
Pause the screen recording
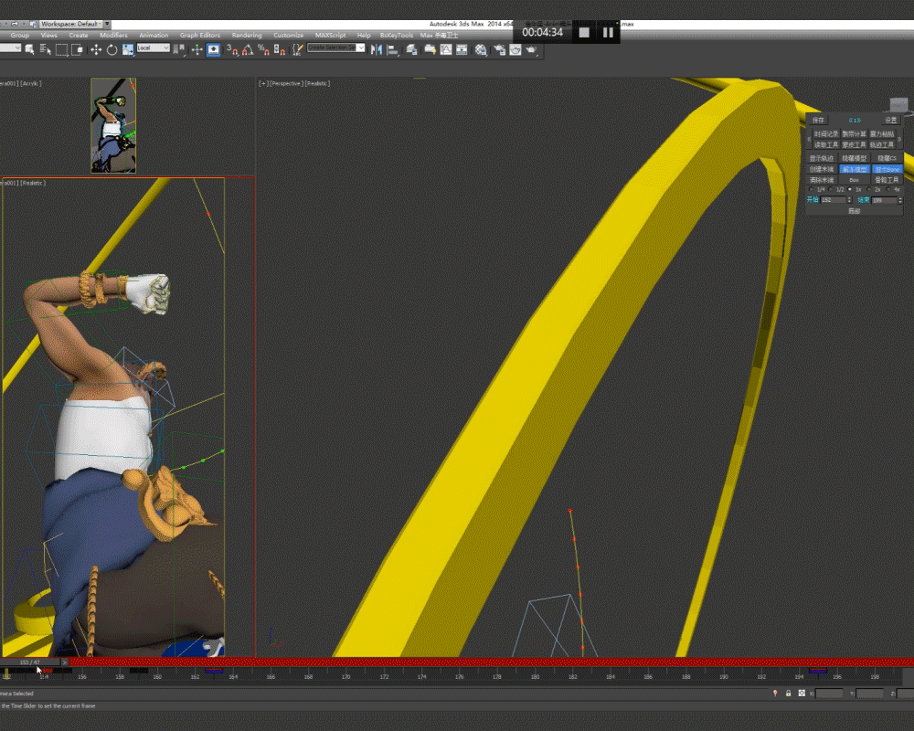click(x=608, y=33)
